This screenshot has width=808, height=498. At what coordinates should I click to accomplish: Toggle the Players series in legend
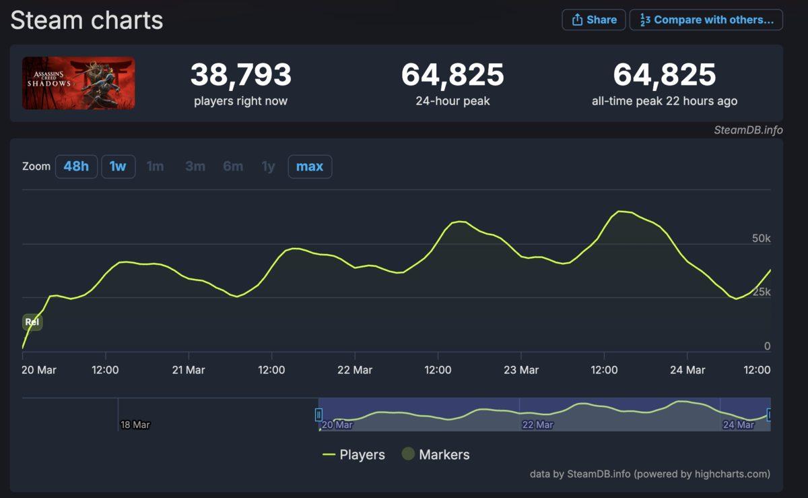[354, 455]
